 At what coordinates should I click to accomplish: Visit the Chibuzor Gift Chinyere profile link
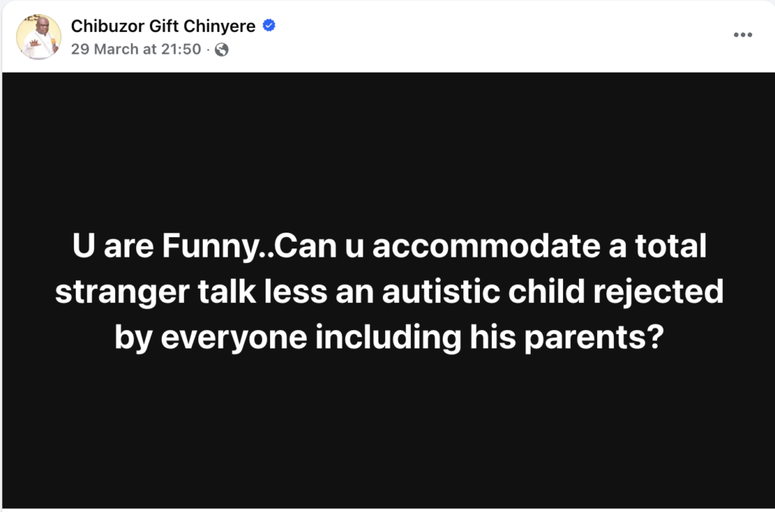coord(164,26)
